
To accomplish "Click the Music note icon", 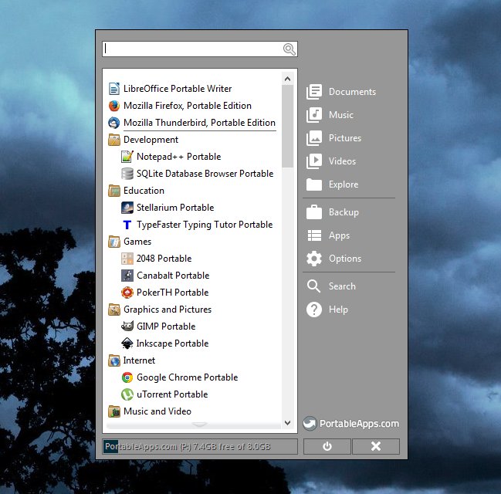I will [314, 115].
